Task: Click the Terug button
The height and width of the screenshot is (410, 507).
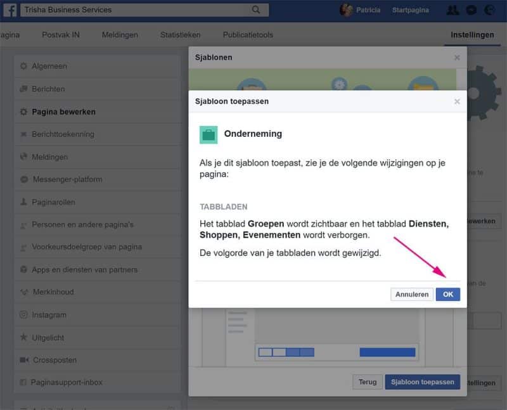Action: point(368,382)
